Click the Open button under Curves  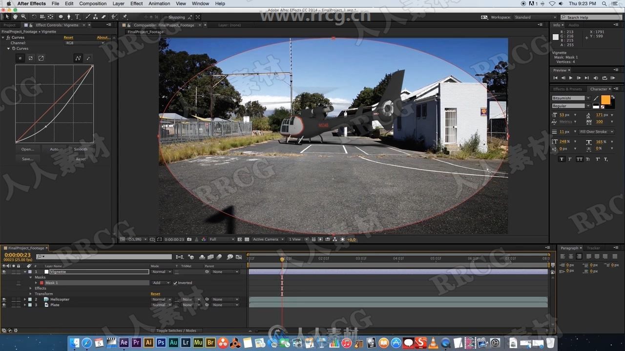coord(28,149)
